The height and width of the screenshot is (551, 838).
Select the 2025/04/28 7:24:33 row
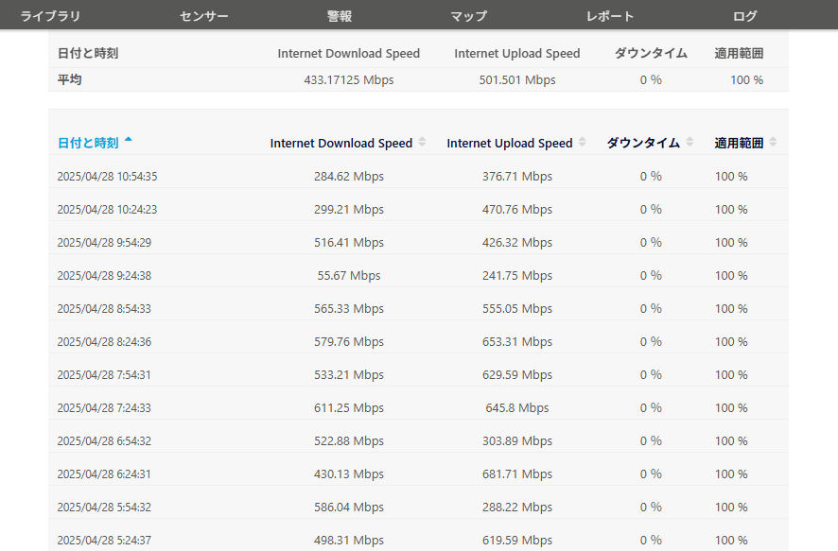418,408
